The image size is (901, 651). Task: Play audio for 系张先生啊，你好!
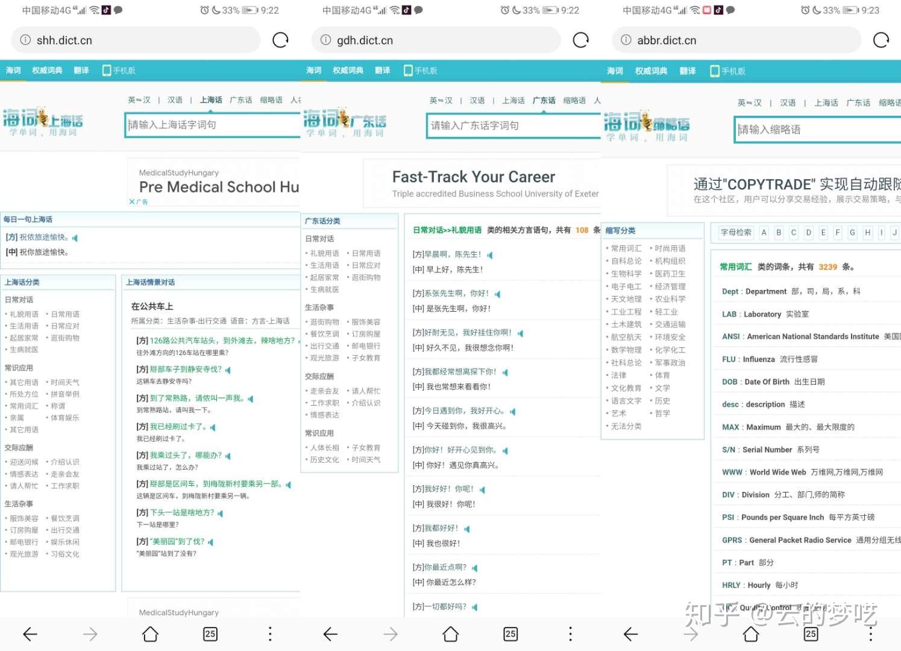pyautogui.click(x=497, y=294)
